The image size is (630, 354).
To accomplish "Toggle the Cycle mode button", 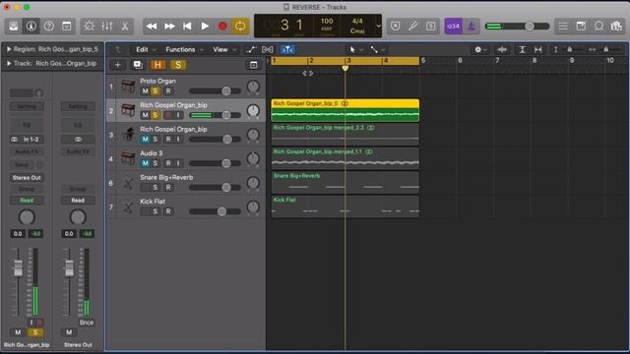I will click(x=240, y=27).
